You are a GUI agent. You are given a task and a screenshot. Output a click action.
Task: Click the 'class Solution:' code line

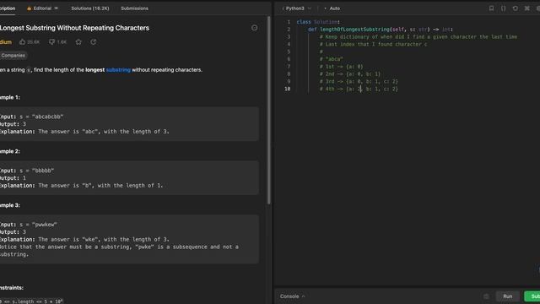pos(318,22)
